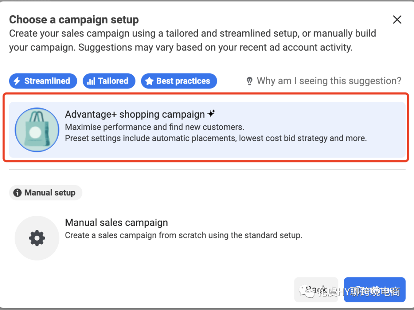The image size is (414, 310).
Task: Click the blue Continue button
Action: 375,290
